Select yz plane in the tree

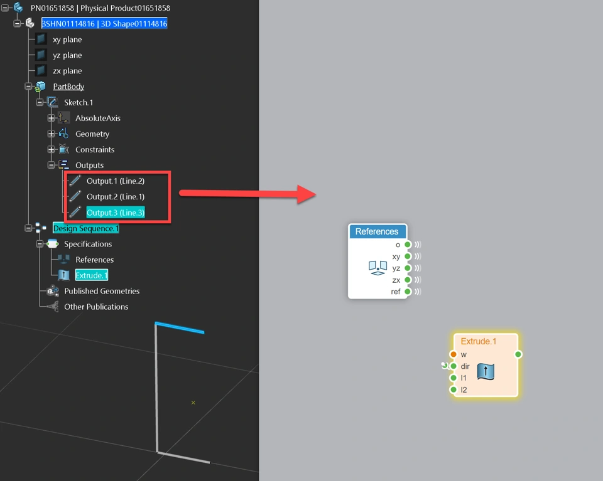point(67,55)
